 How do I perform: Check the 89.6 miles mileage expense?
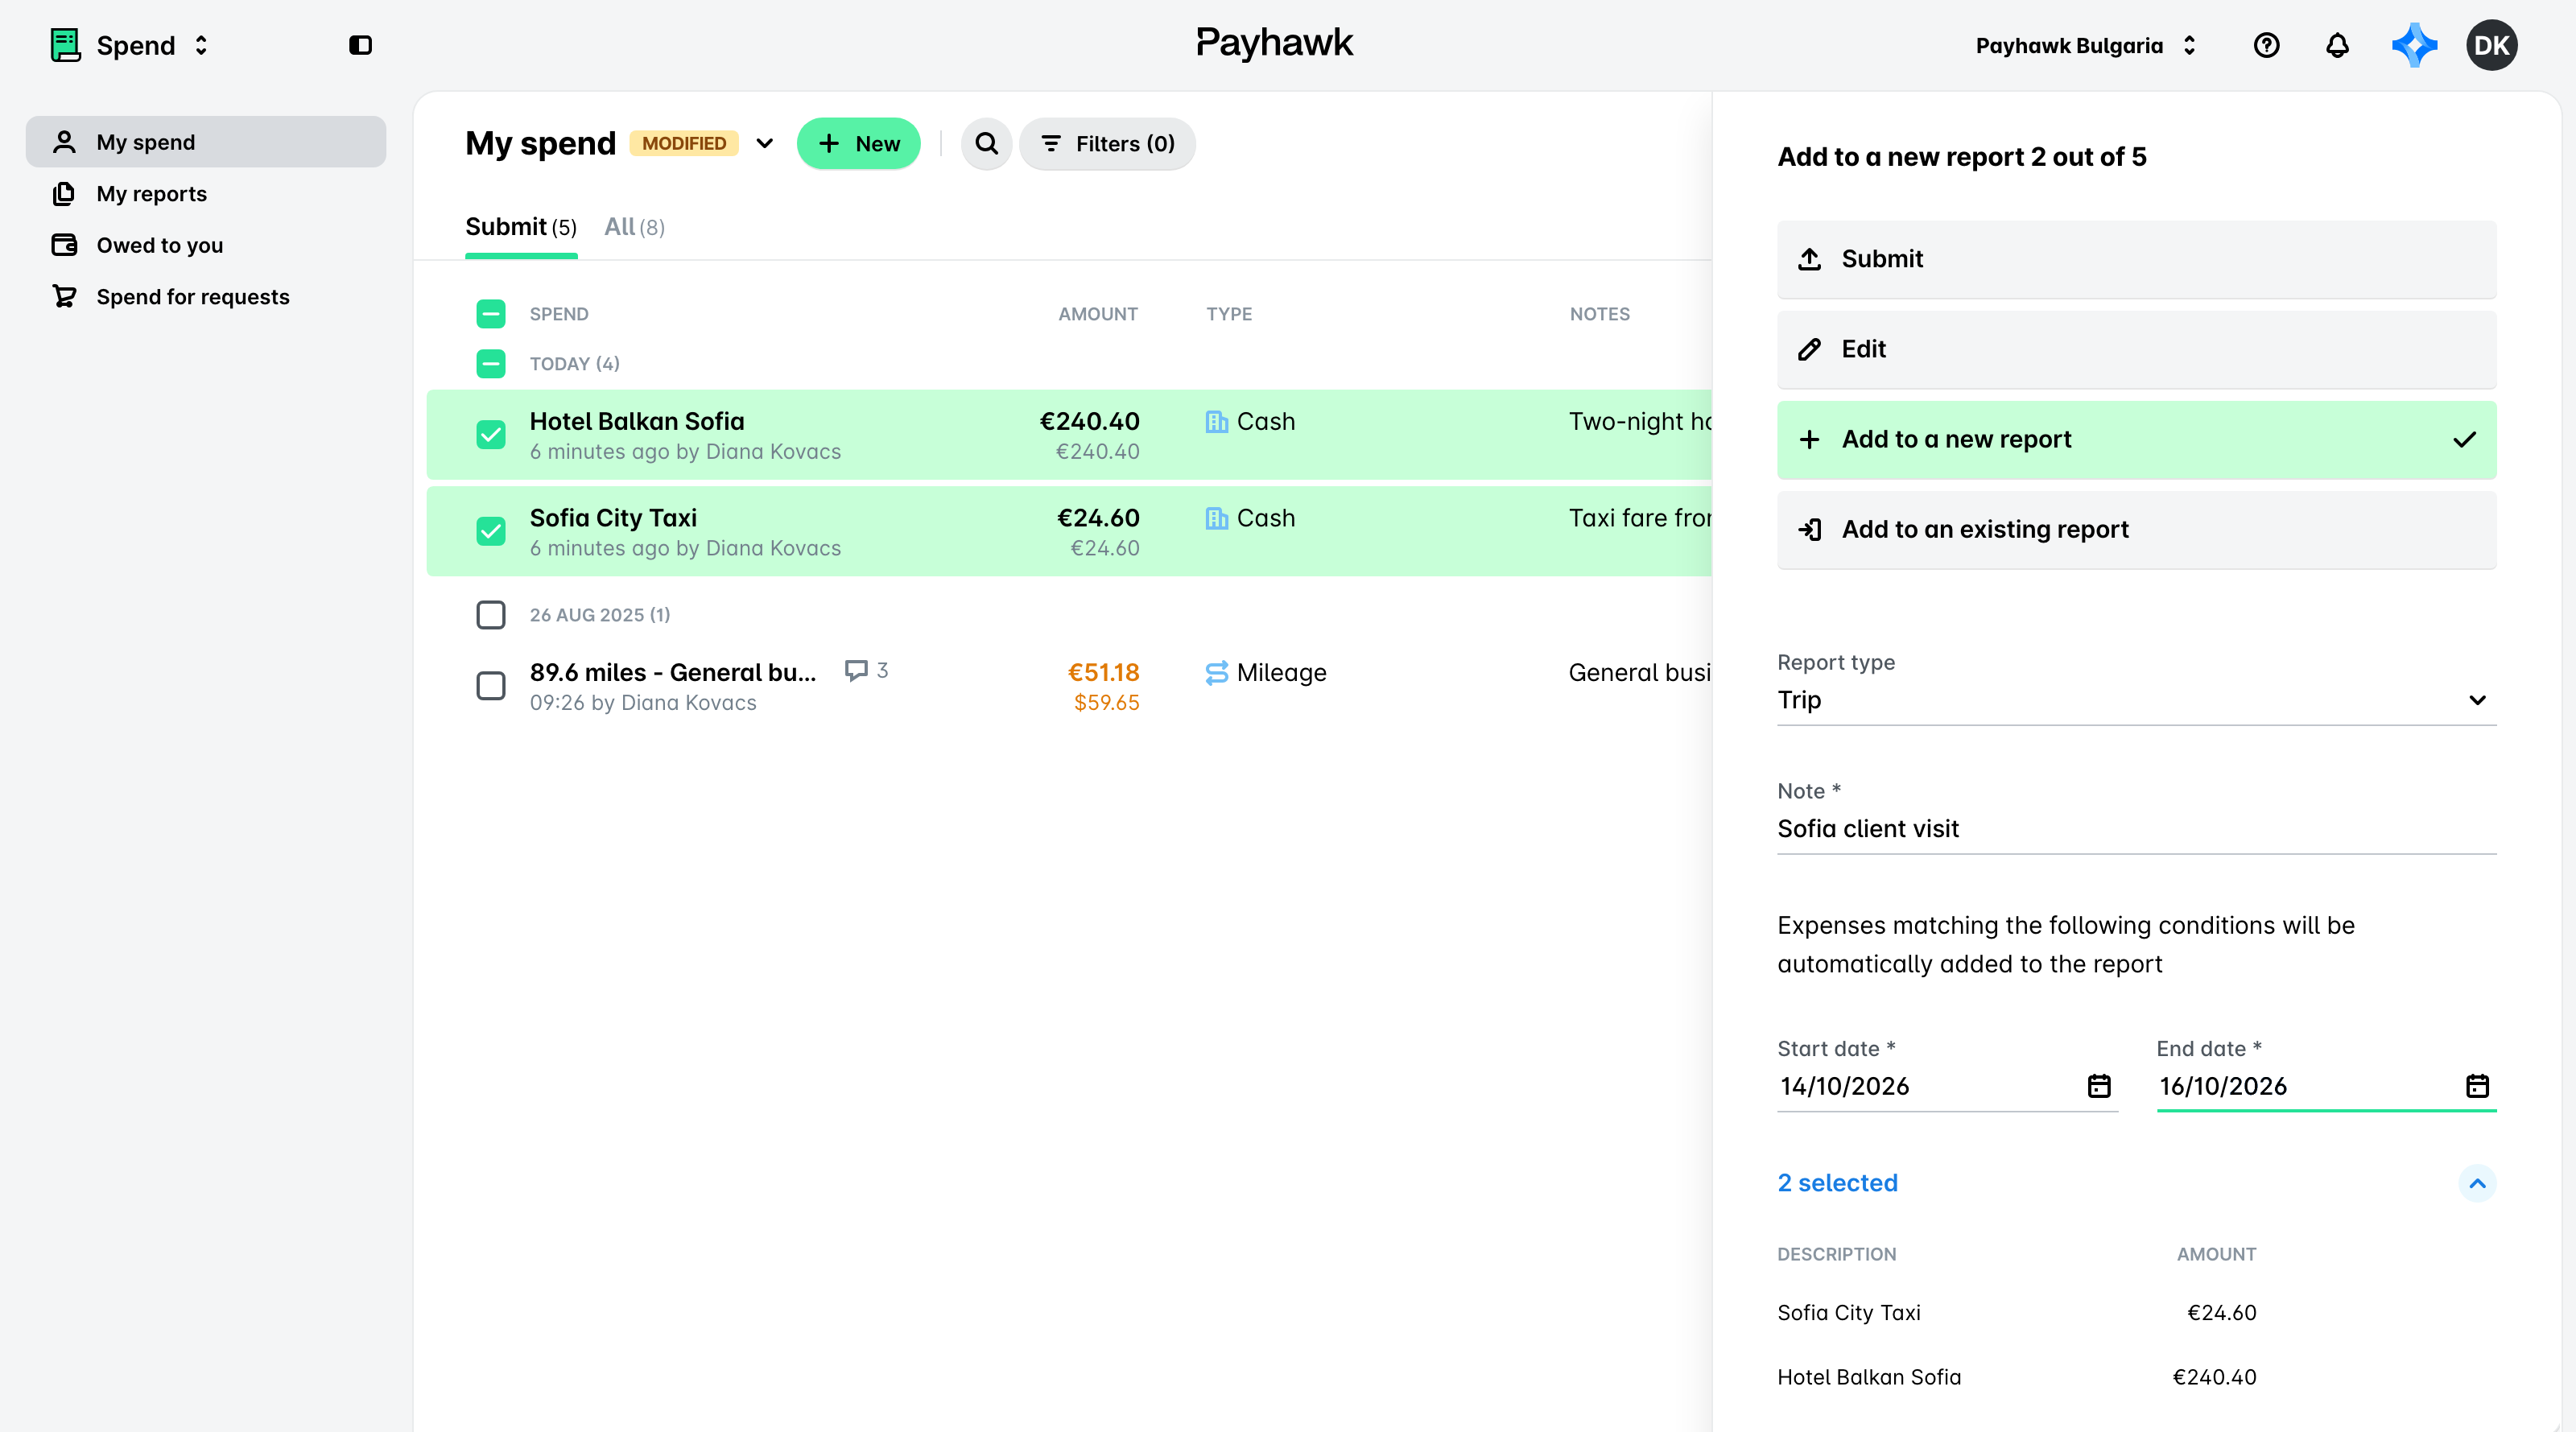click(x=491, y=686)
